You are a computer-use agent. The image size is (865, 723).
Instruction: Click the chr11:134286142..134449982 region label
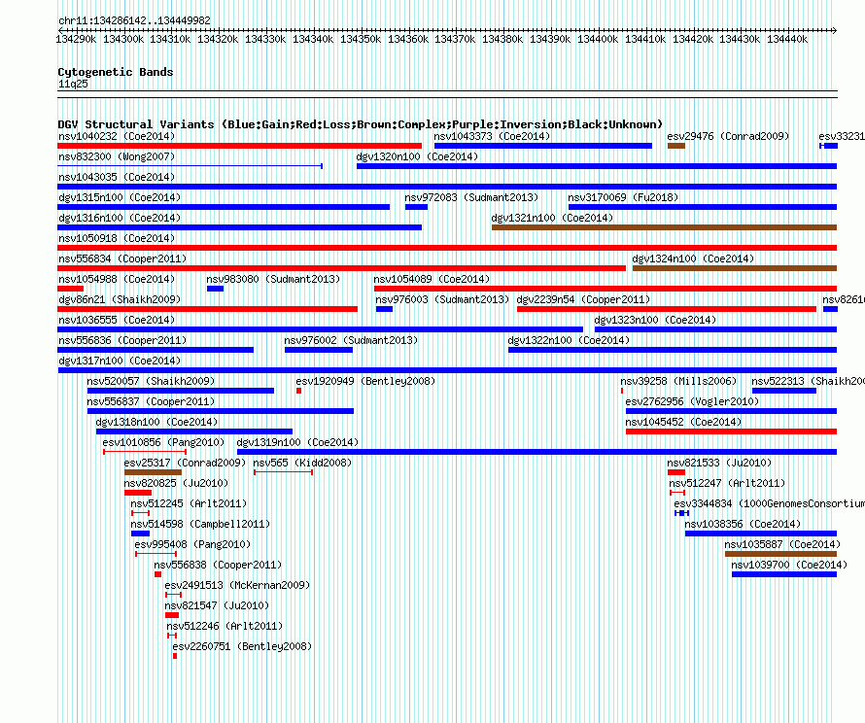134,20
